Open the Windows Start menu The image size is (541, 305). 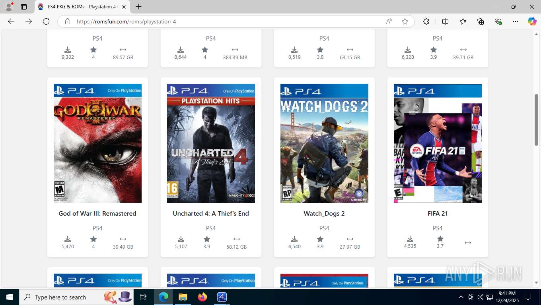(x=9, y=297)
